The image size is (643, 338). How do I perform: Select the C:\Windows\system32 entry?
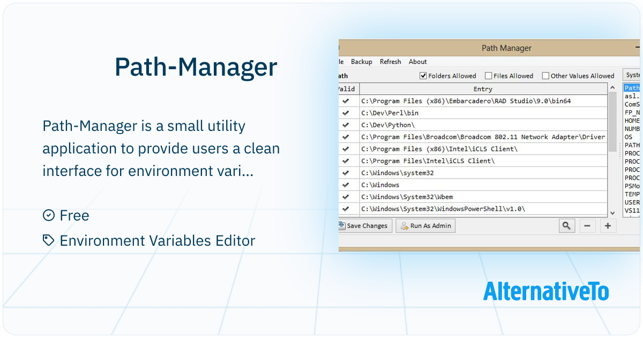(483, 173)
